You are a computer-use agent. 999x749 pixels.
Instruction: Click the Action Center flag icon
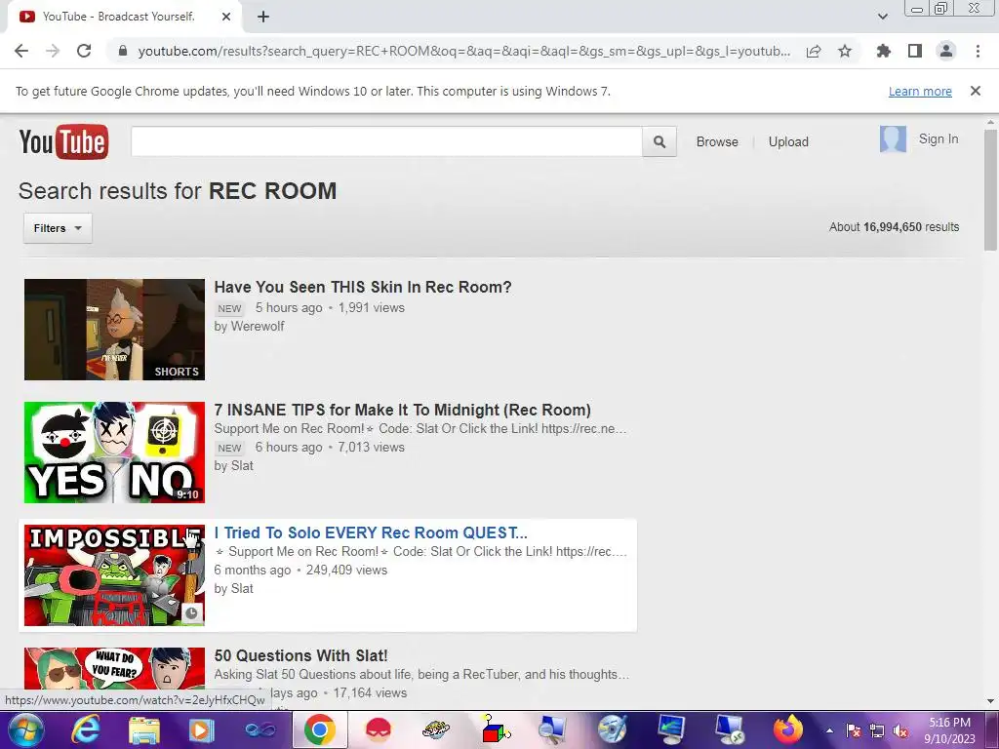[853, 731]
